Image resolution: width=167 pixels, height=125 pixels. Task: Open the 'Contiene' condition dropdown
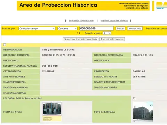coord(67,28)
